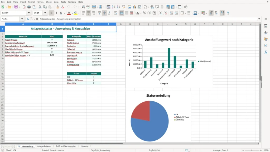Click the Select Function sum symbol
Screen dimensions: 270x152
31,19
